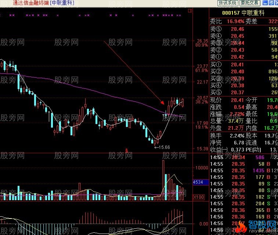Click the 26.35 price axis label

click(x=202, y=41)
